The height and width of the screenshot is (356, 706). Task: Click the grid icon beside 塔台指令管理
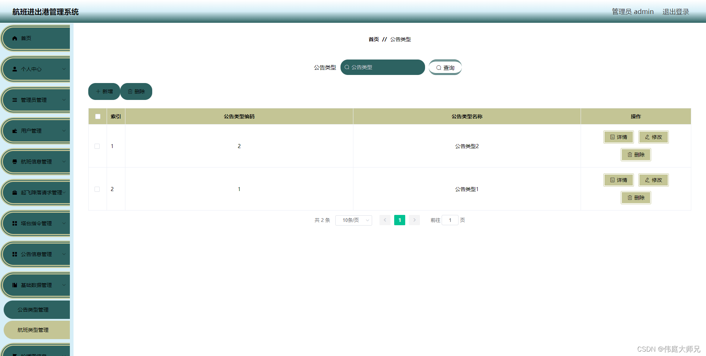pyautogui.click(x=15, y=223)
